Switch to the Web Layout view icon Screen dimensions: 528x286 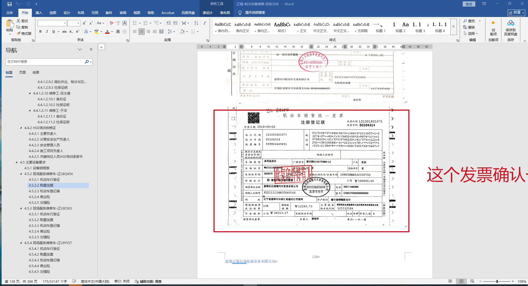click(x=472, y=281)
